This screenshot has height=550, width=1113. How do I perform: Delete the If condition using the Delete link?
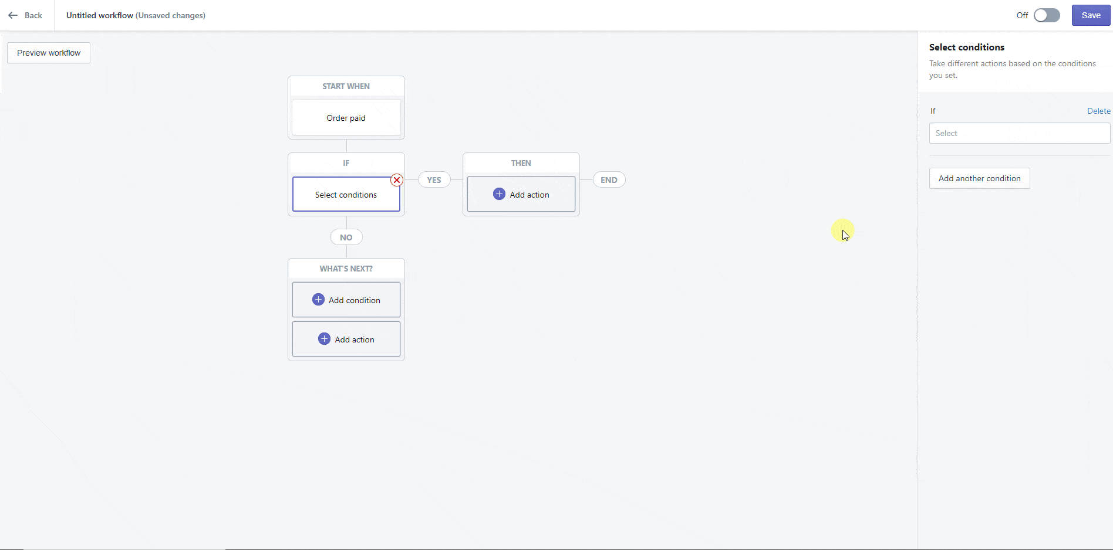(1098, 111)
